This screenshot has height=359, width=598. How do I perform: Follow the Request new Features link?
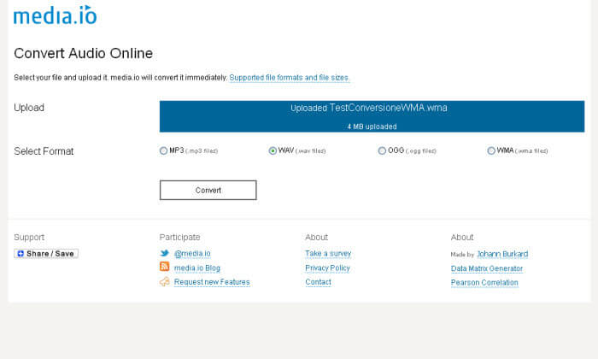pos(212,282)
